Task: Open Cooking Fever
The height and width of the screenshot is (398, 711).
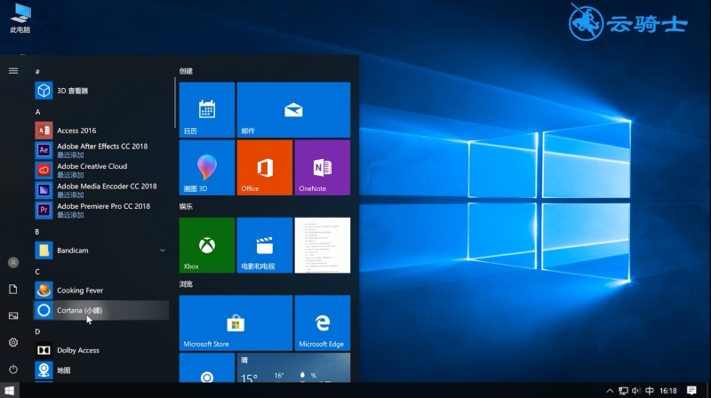Action: (x=101, y=291)
